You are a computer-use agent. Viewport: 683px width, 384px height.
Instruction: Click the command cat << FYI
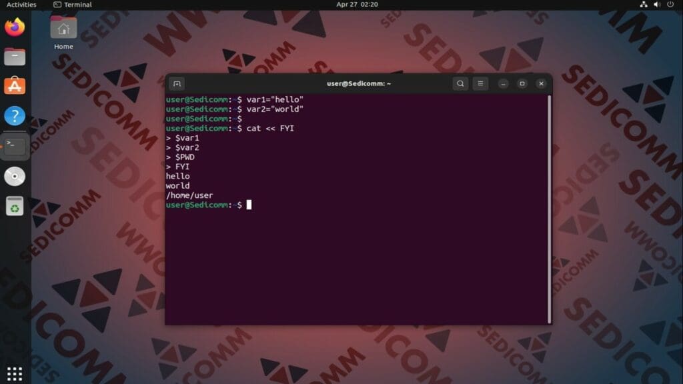(x=270, y=129)
